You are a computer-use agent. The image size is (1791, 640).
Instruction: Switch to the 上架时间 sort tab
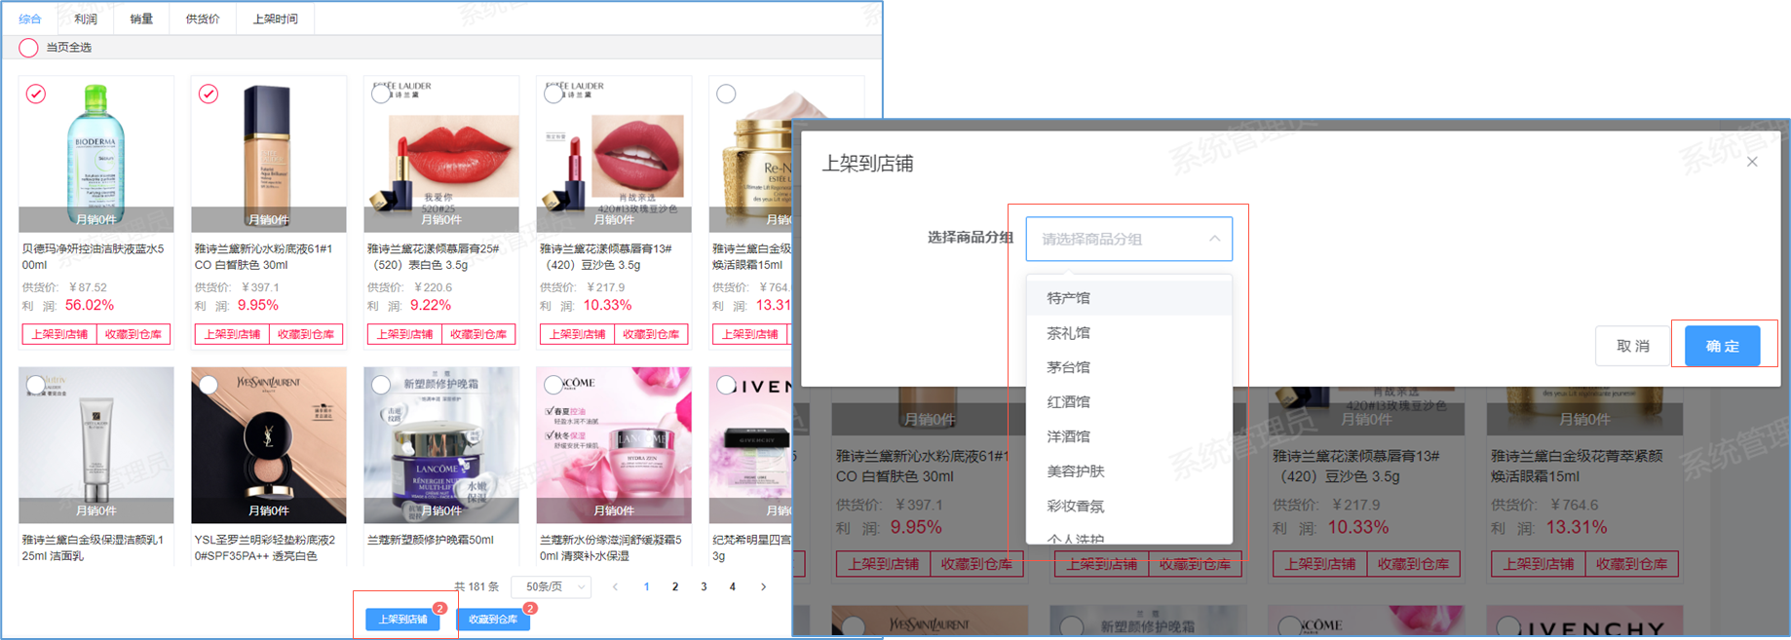[276, 19]
